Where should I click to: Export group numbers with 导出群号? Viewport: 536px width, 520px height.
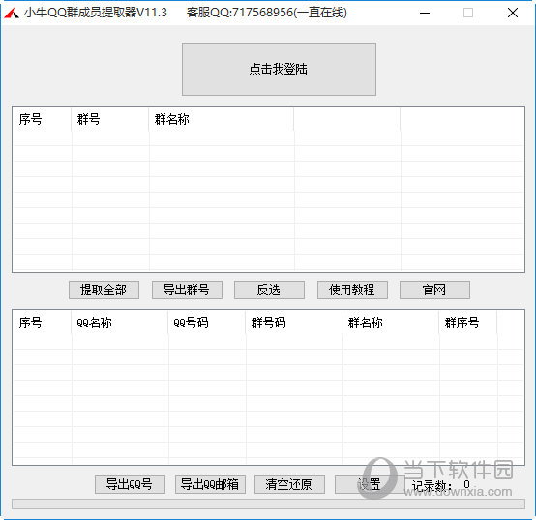point(187,291)
